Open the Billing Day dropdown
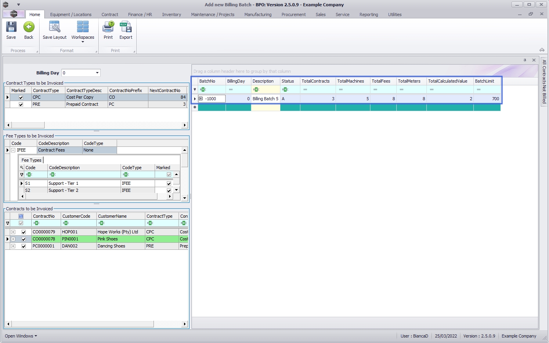 (97, 73)
